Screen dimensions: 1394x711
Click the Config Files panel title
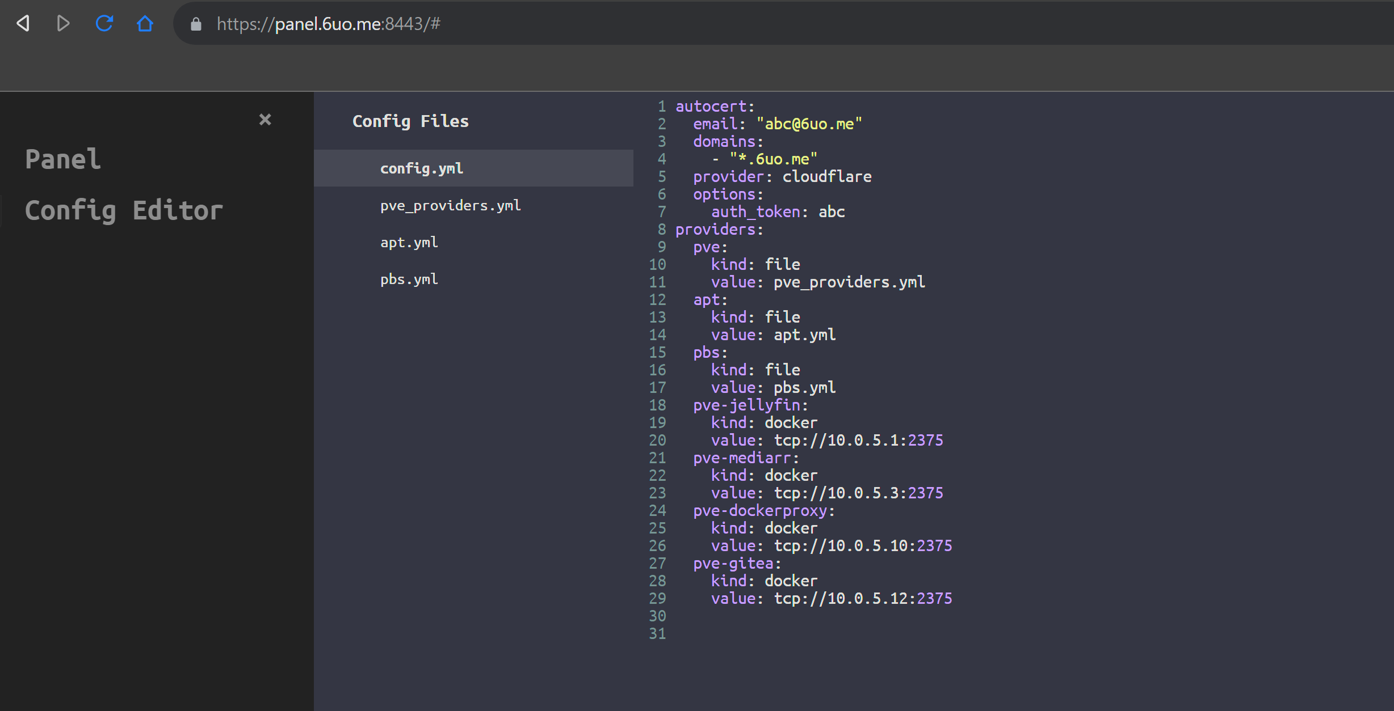[x=410, y=120]
